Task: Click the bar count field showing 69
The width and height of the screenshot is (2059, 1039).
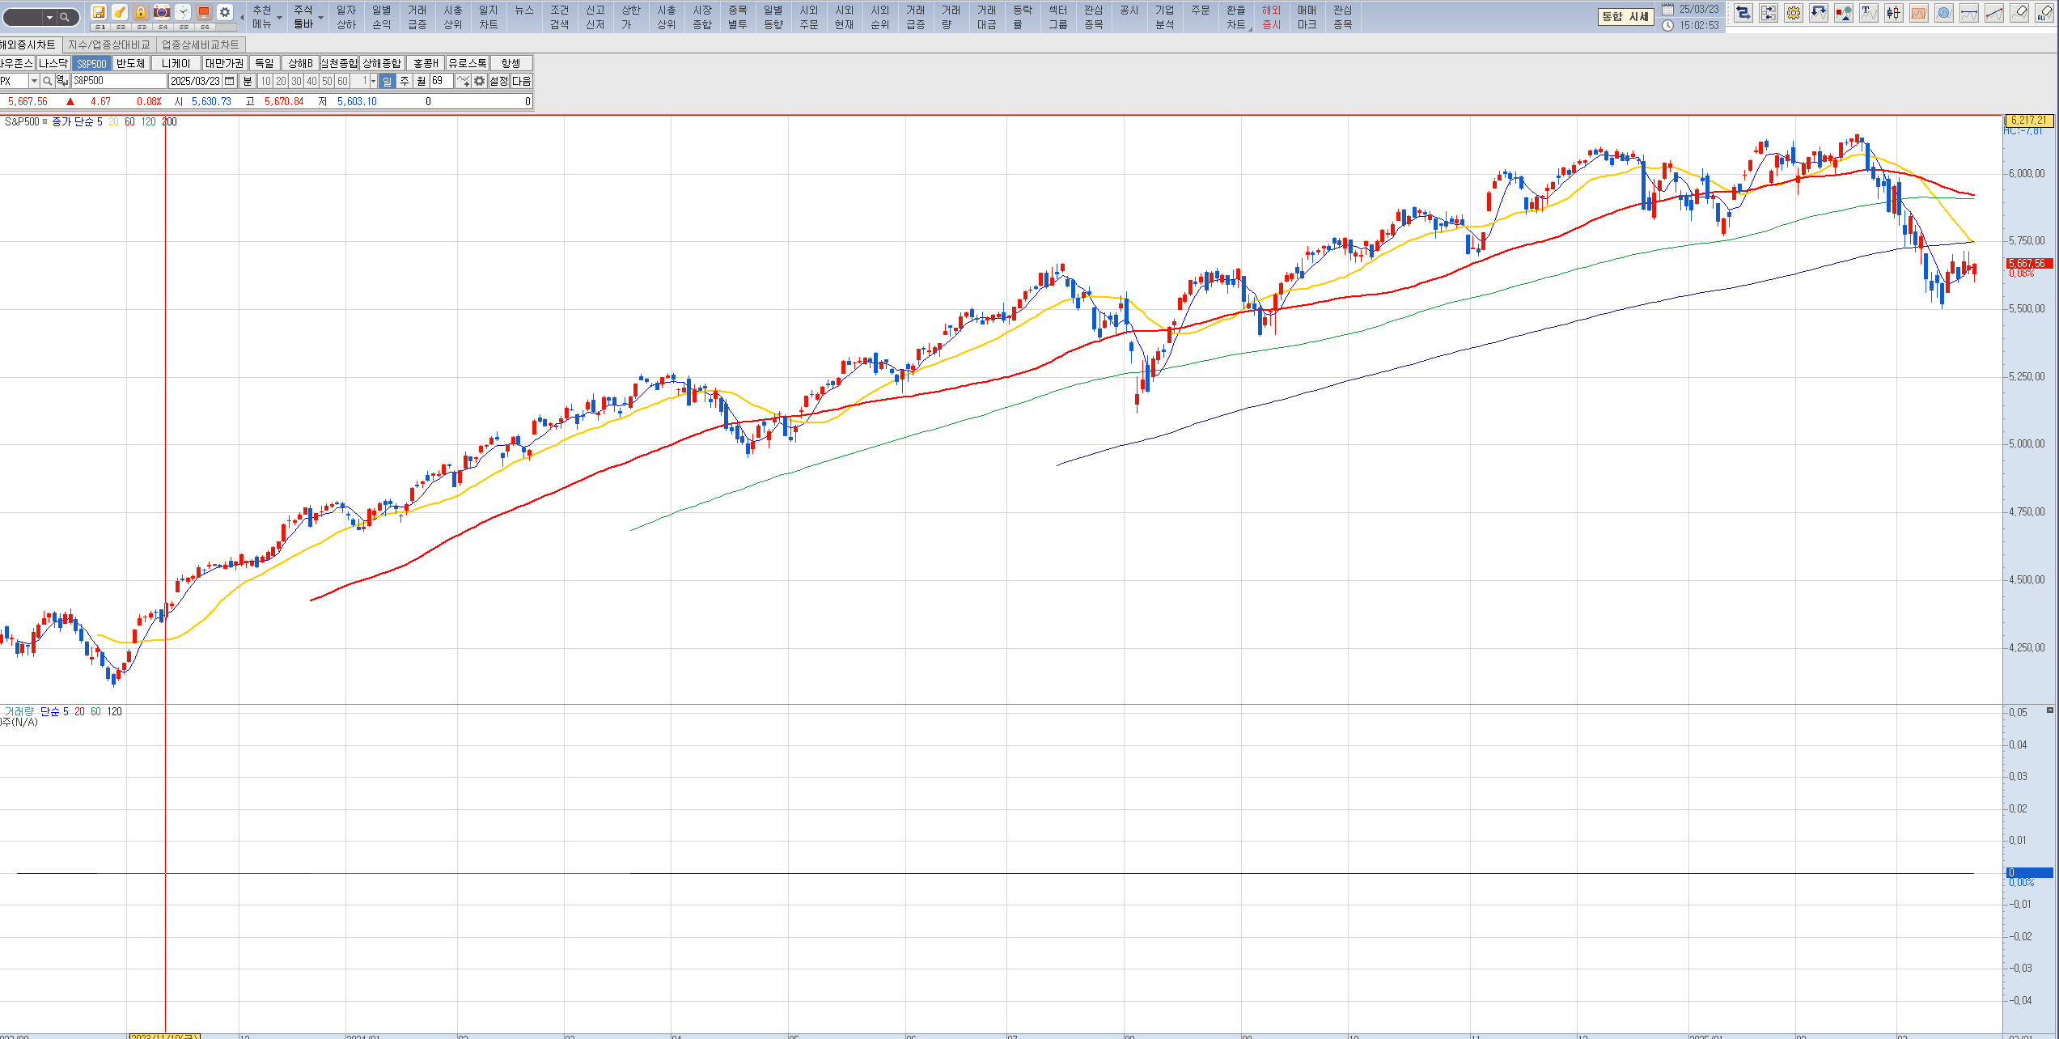Action: 441,81
